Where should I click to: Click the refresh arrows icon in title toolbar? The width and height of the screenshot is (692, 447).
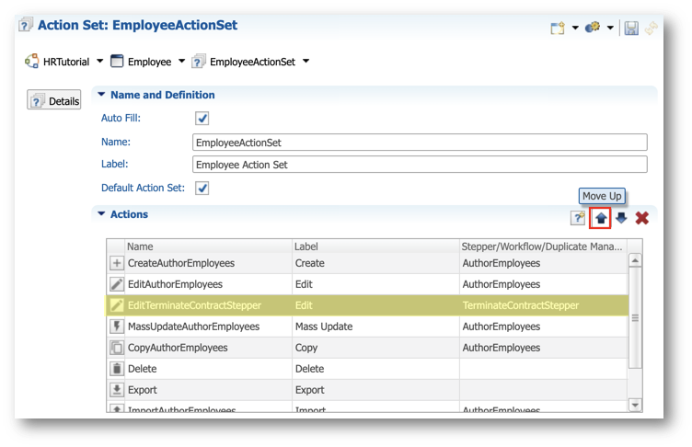(x=651, y=28)
